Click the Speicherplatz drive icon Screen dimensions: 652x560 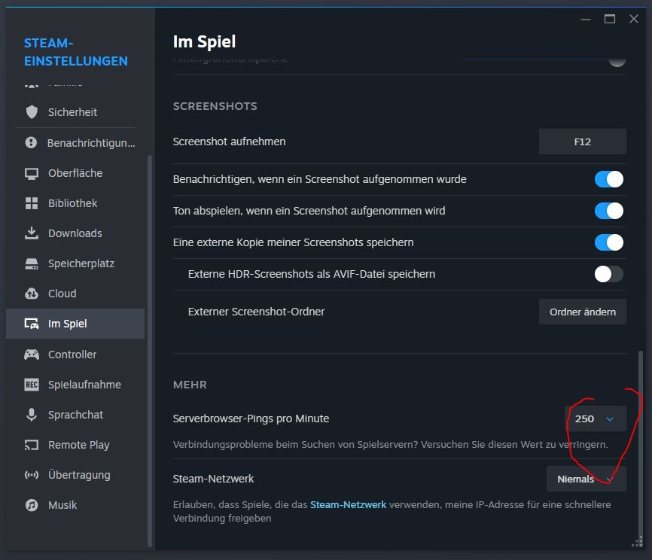[x=32, y=263]
